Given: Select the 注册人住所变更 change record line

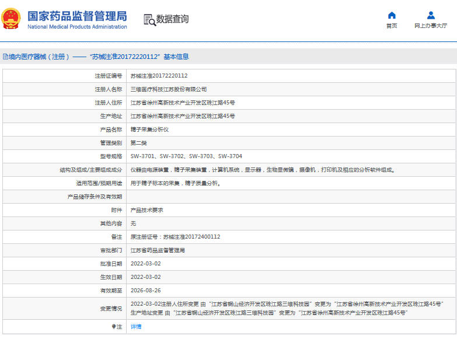Looking at the screenshot, I should click(x=287, y=304).
